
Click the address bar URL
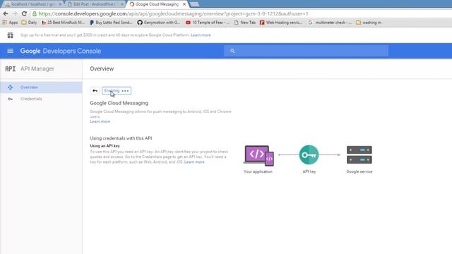click(173, 13)
